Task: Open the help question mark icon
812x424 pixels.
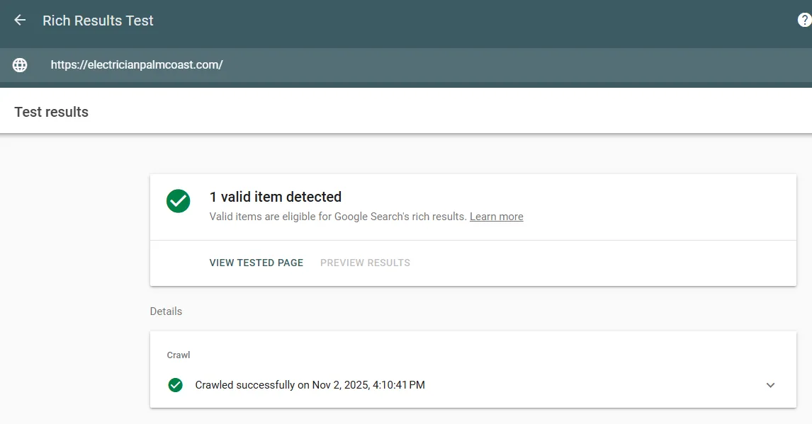Action: tap(804, 21)
